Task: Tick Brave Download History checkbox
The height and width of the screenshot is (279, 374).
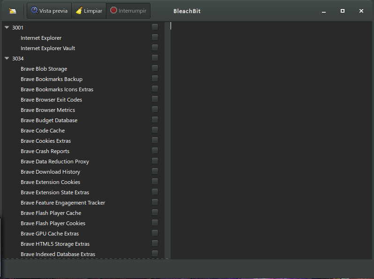Action: pos(155,171)
